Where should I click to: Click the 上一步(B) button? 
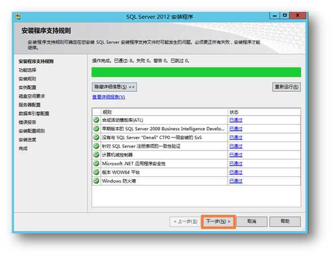[x=185, y=221]
